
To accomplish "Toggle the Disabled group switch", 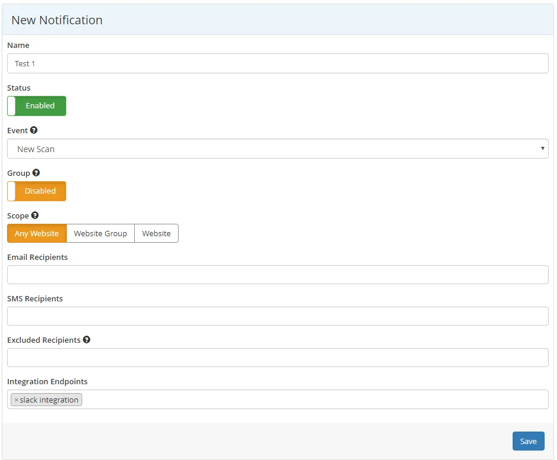I will [37, 191].
